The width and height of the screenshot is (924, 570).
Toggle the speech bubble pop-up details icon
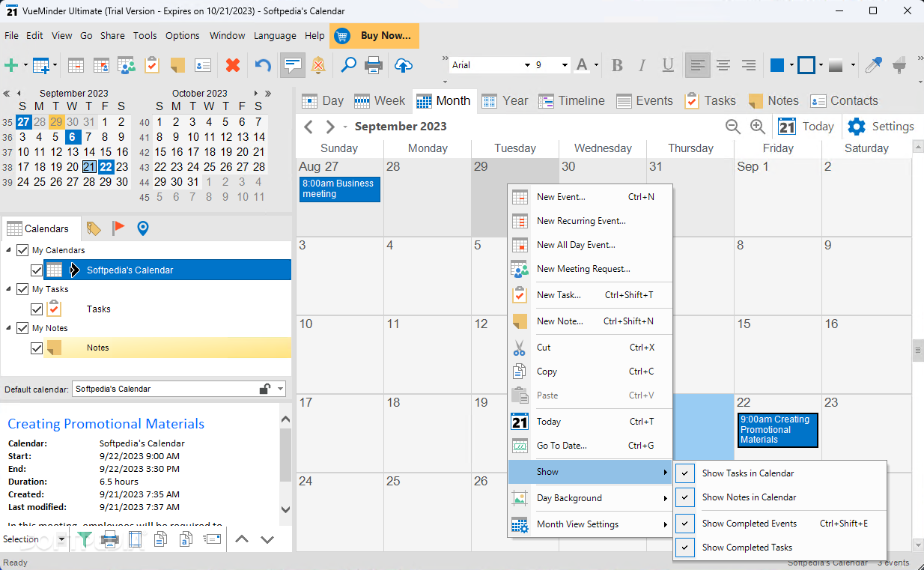[292, 65]
